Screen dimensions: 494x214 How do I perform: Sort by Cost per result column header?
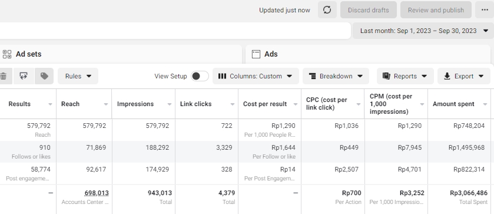(265, 104)
